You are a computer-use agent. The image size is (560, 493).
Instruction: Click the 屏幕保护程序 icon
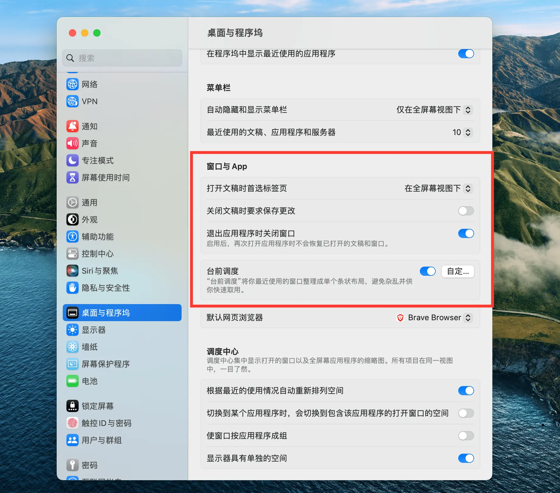73,364
